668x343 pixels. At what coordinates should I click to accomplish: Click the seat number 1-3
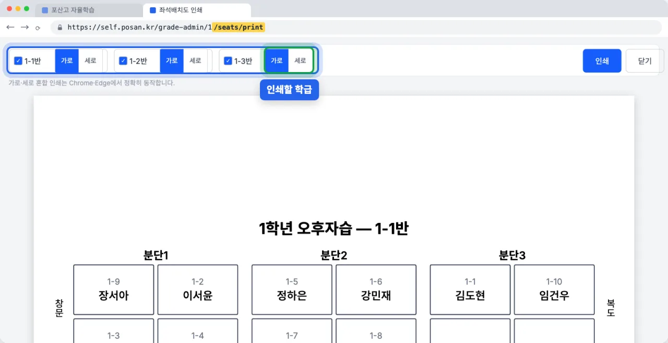pyautogui.click(x=114, y=336)
